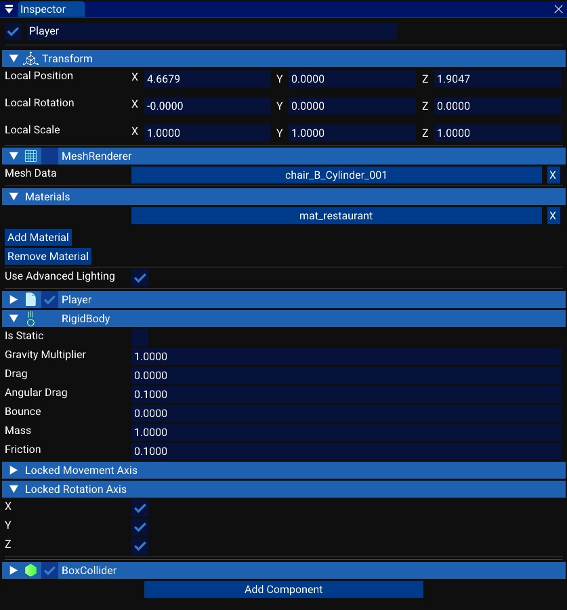This screenshot has width=567, height=610.
Task: Expand the BoxCollider component
Action: tap(14, 570)
